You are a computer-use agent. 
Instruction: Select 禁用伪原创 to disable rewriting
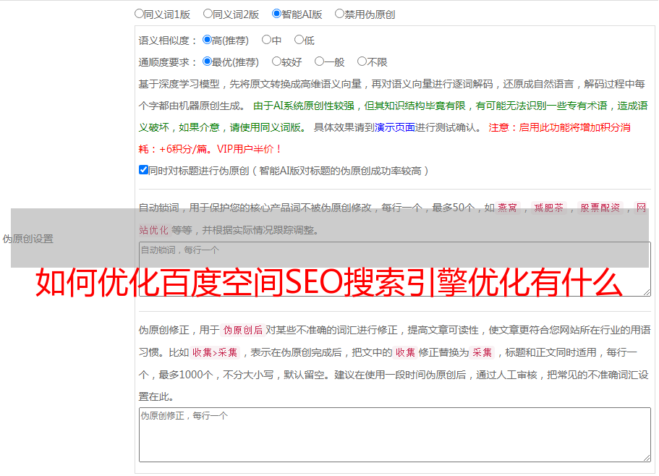pyautogui.click(x=339, y=14)
